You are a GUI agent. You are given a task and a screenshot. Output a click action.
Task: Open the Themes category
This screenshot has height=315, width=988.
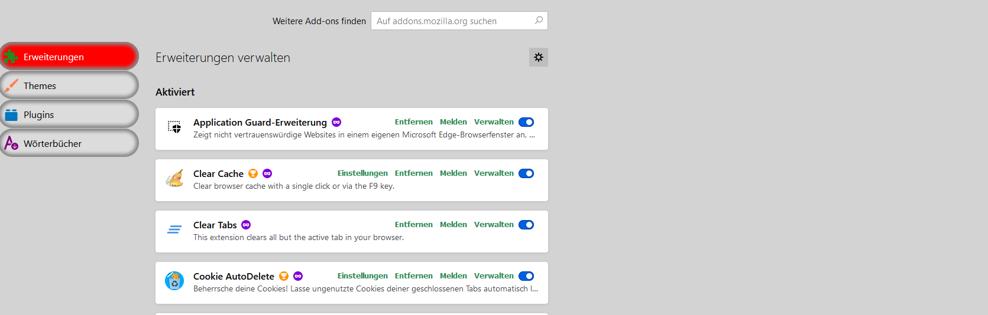click(x=69, y=86)
